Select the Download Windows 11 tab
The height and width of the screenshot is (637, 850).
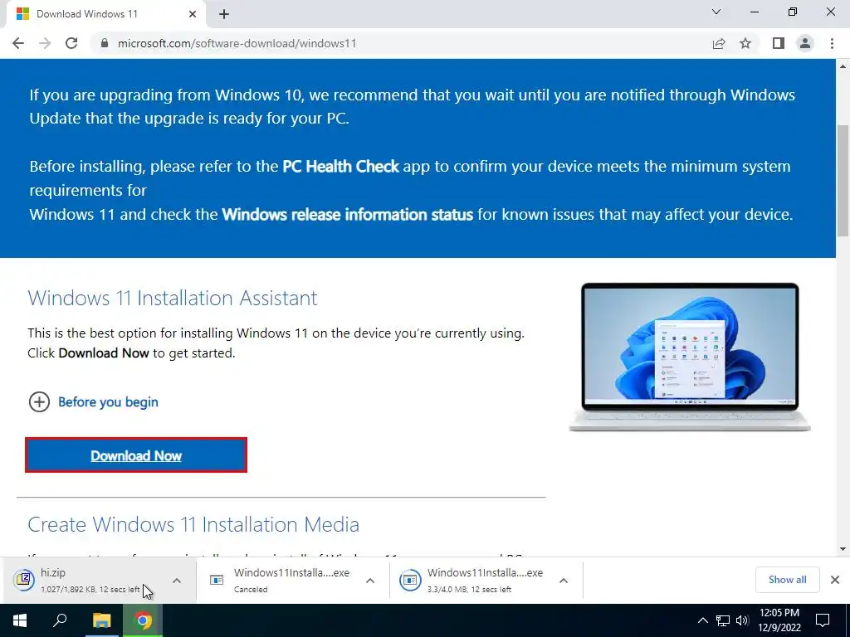coord(106,14)
